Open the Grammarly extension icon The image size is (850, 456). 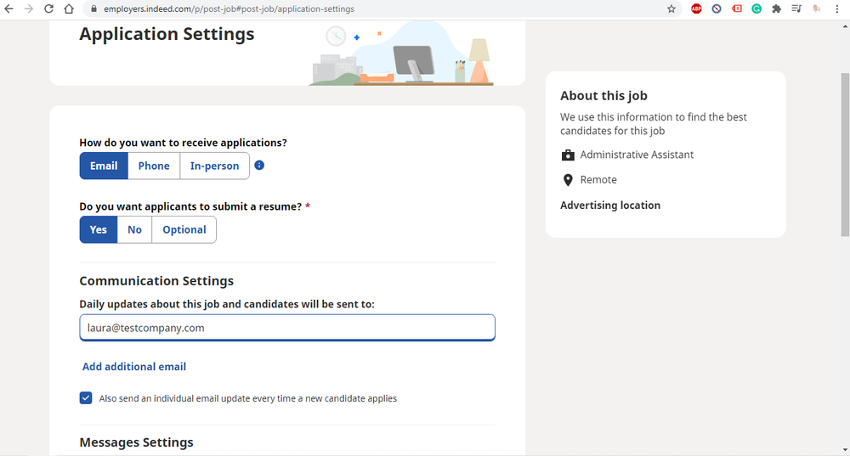point(756,8)
